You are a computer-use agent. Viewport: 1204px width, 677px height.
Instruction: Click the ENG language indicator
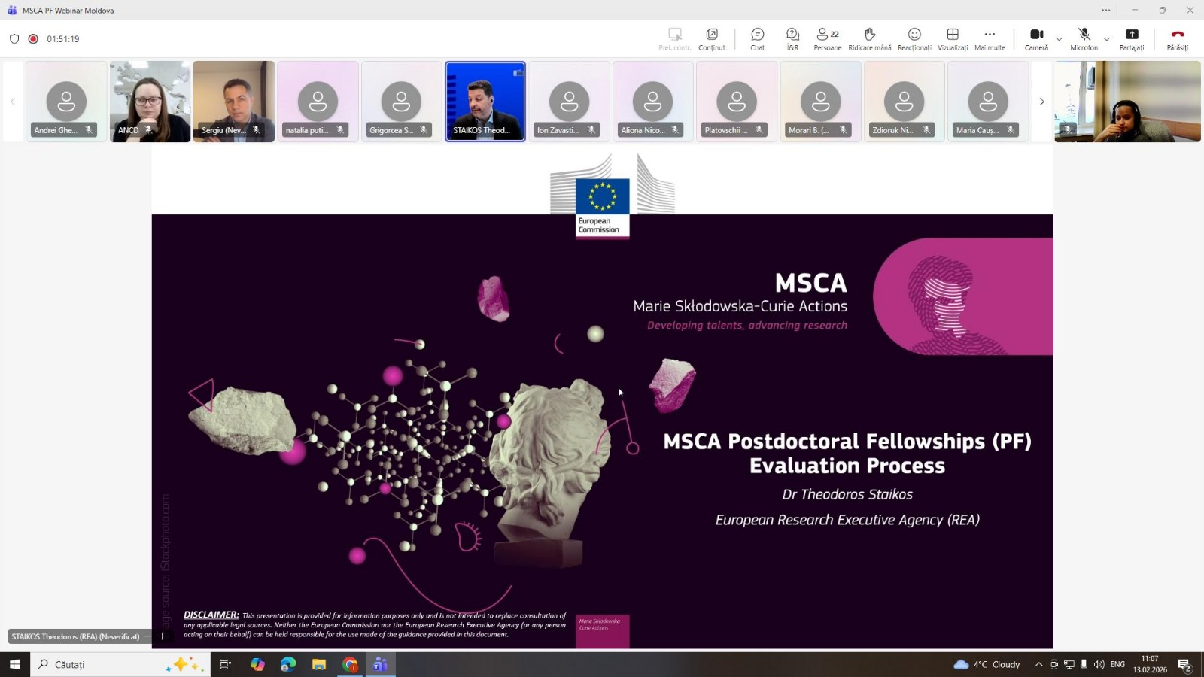1117,664
